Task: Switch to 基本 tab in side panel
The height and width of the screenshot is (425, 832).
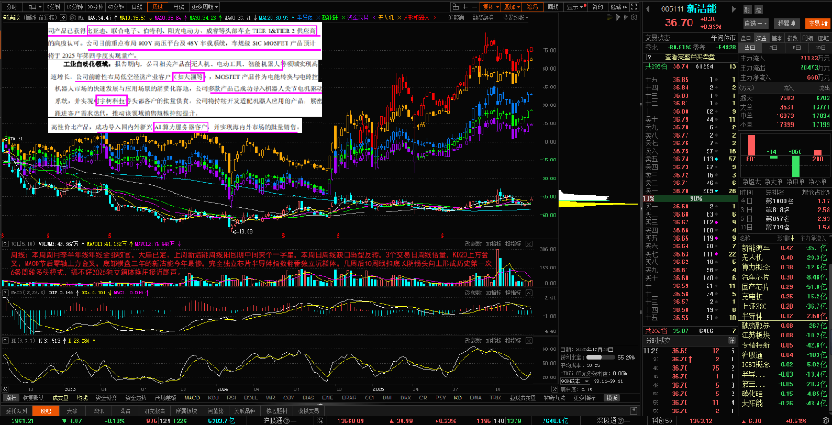Action: point(776,37)
